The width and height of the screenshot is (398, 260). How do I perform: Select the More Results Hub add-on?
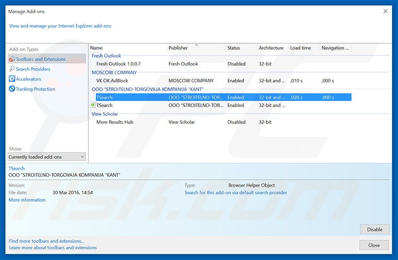pos(115,122)
